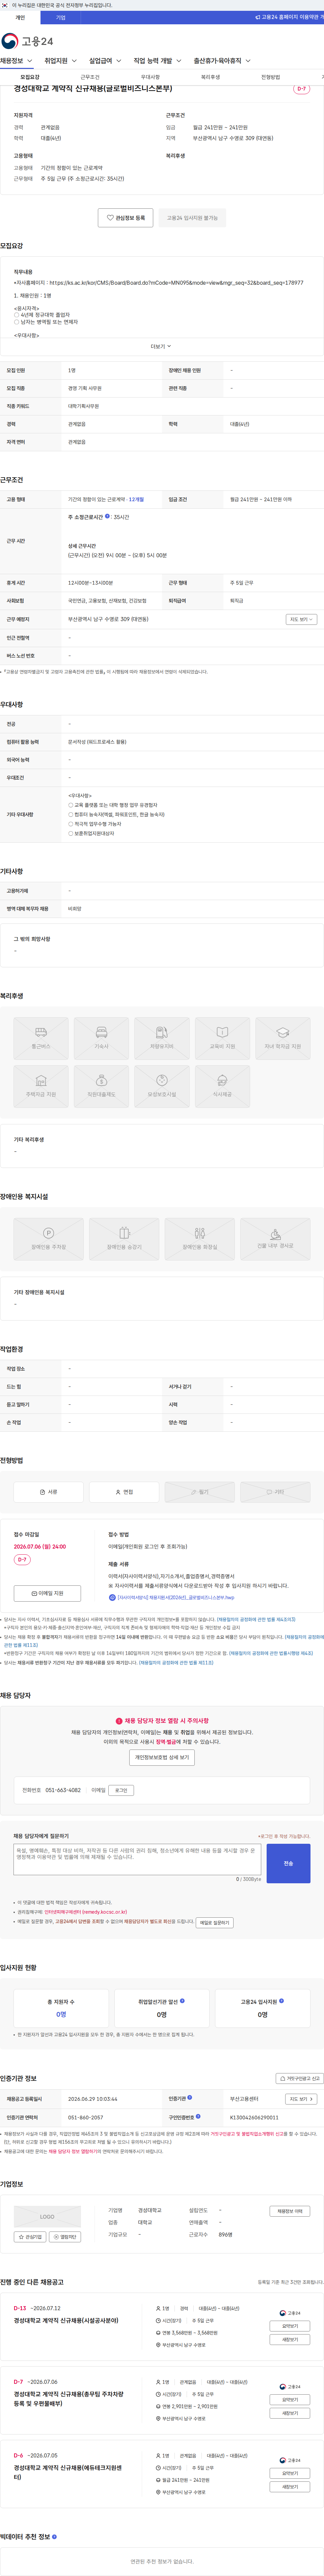Go to the 전형방법 tab
Image resolution: width=324 pixels, height=2576 pixels.
click(x=271, y=77)
